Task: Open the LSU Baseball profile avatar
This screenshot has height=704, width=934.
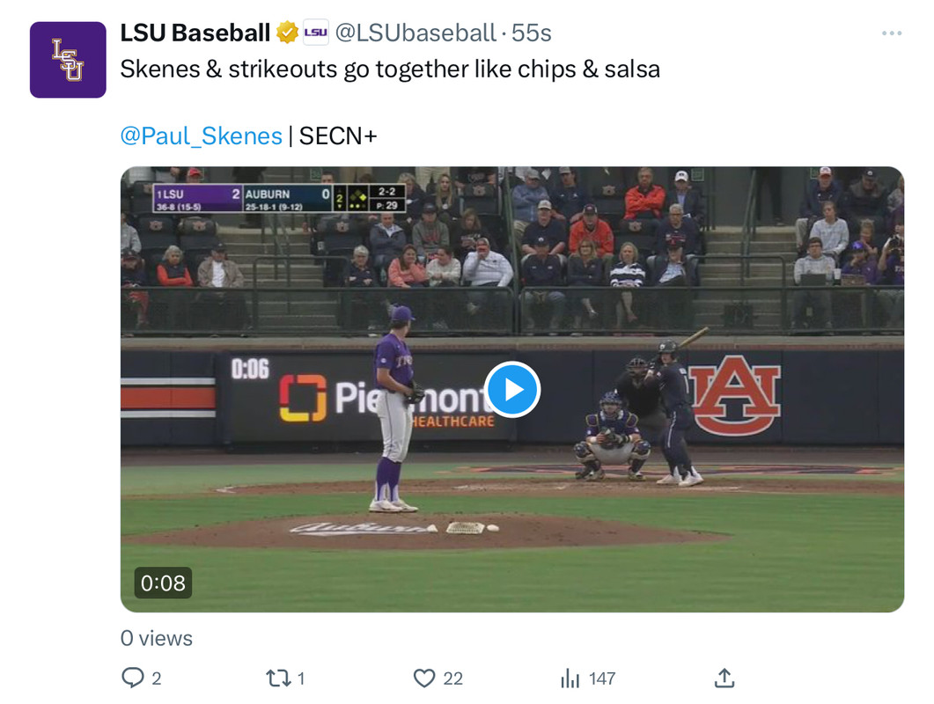Action: pos(68,60)
